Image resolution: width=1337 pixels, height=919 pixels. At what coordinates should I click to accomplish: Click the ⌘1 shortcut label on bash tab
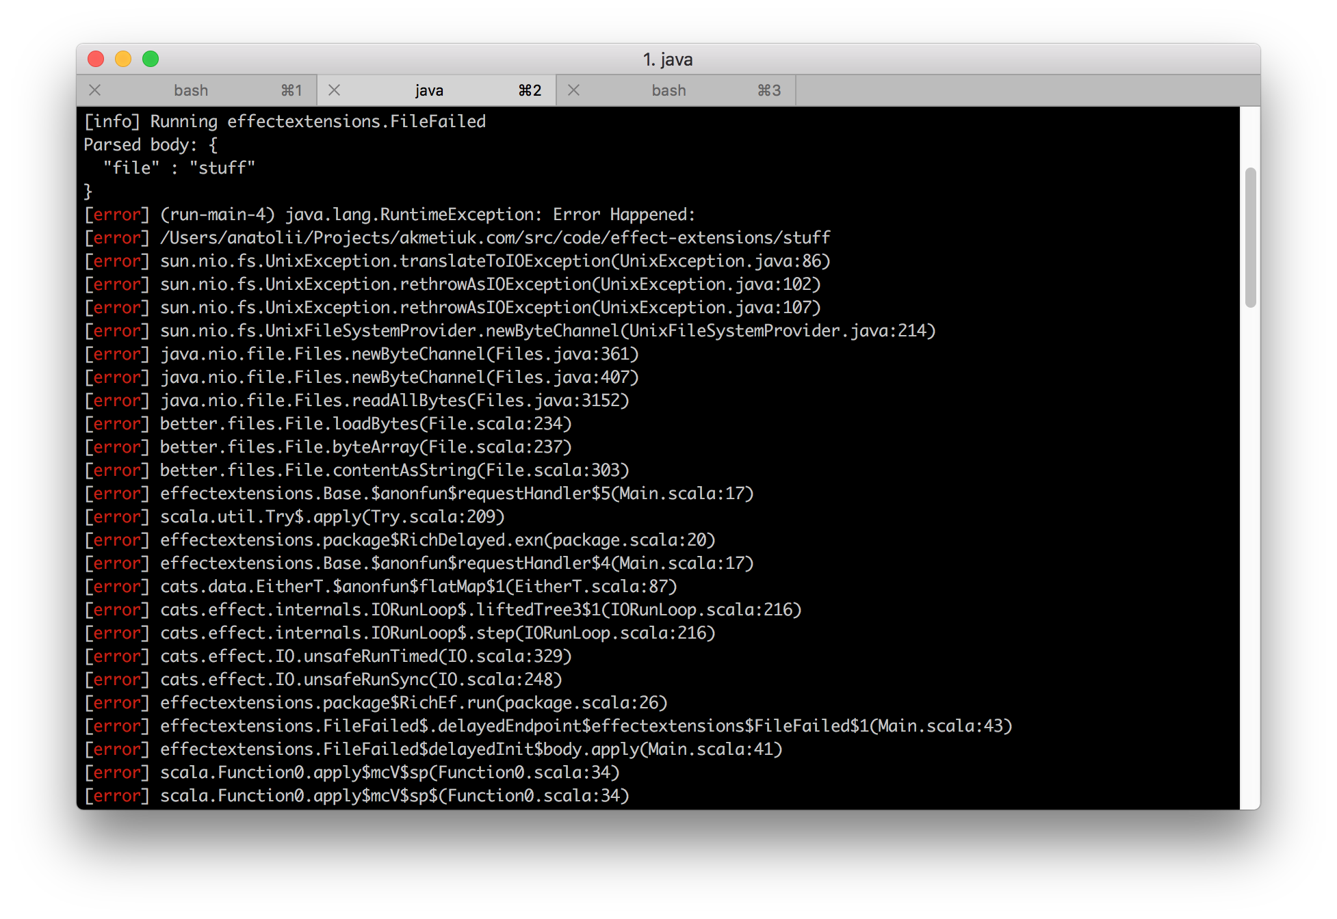(292, 90)
